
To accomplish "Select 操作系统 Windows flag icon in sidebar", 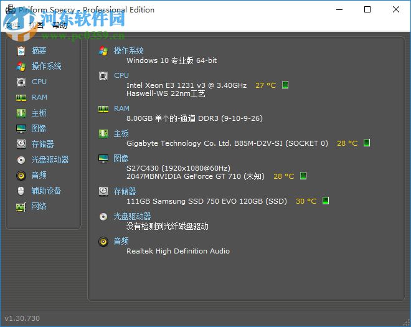I will (x=21, y=67).
